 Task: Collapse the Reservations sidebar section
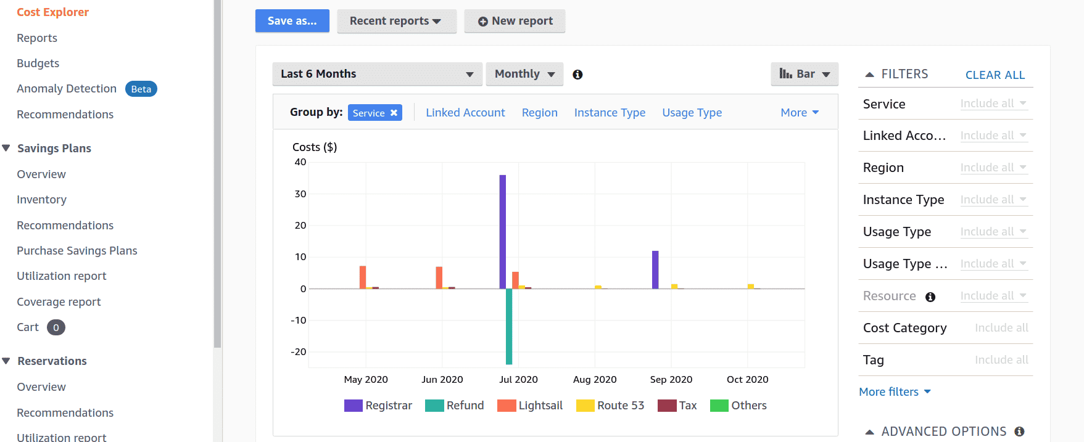click(x=7, y=361)
